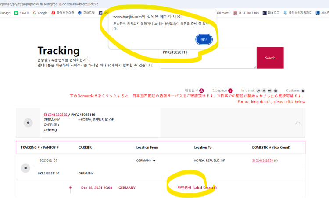Click the browser address bar URL
The image size is (329, 198).
pyautogui.click(x=49, y=4)
